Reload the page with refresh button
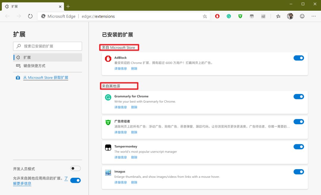321x195 pixels. (x=30, y=16)
